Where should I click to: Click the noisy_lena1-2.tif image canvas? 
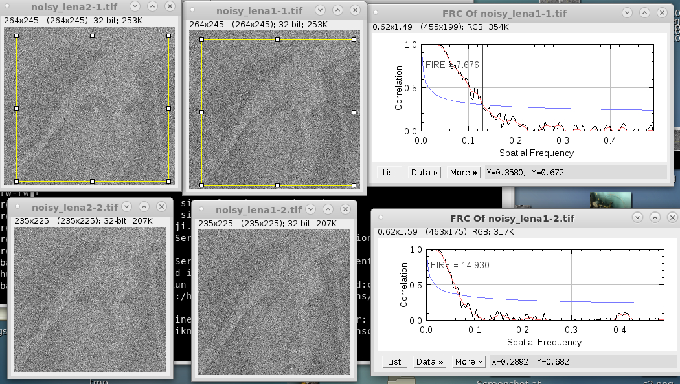274,302
